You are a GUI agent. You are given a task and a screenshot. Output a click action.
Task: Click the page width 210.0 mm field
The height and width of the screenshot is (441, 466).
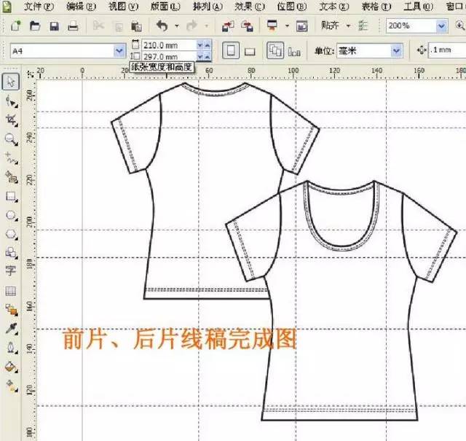pyautogui.click(x=162, y=45)
